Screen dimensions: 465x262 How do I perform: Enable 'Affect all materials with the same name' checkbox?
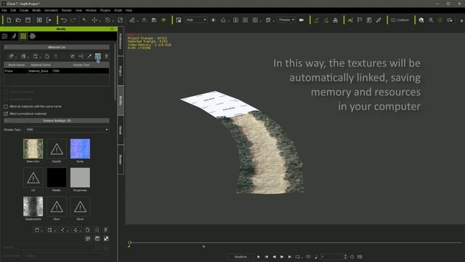(6, 106)
